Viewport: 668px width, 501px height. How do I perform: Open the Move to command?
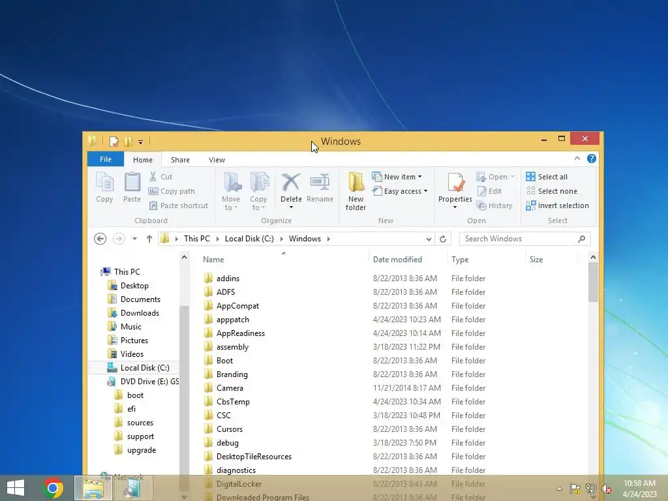coord(231,191)
